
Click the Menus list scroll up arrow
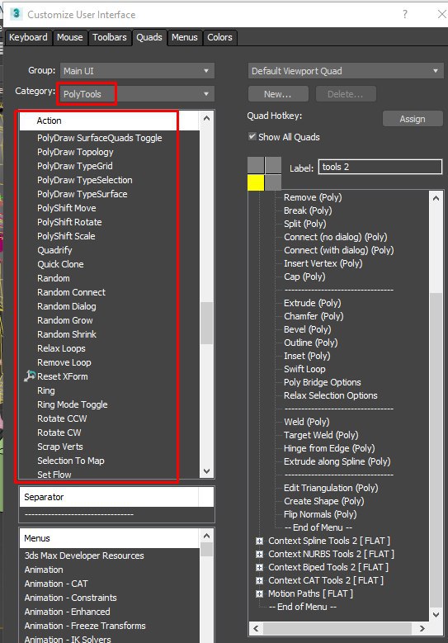(x=206, y=536)
